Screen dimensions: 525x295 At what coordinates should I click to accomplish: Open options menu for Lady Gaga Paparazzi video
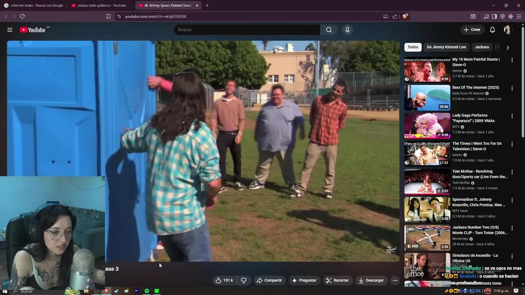pyautogui.click(x=512, y=116)
